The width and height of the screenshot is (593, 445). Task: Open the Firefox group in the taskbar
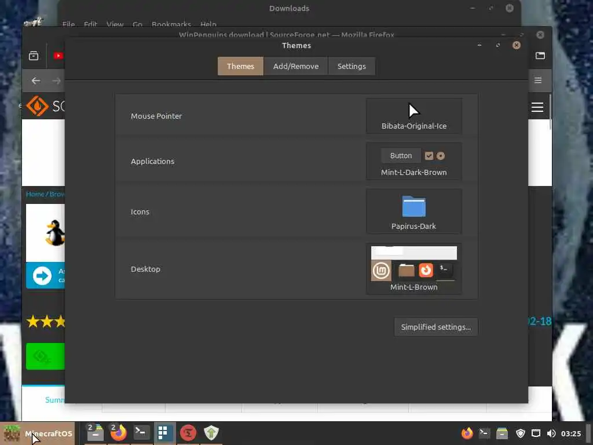click(x=118, y=433)
